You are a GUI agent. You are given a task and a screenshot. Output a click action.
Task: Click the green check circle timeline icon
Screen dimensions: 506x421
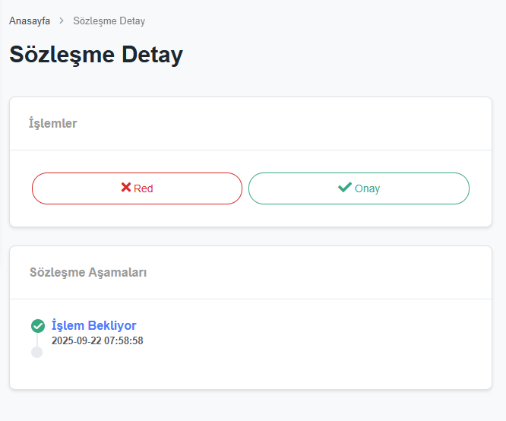click(37, 326)
